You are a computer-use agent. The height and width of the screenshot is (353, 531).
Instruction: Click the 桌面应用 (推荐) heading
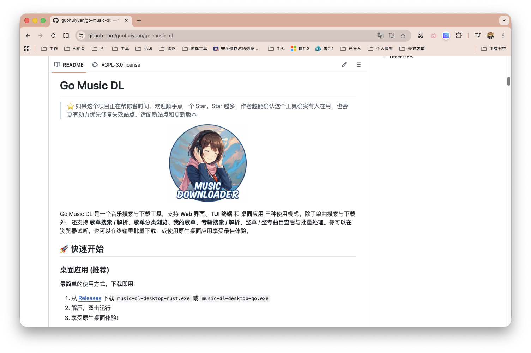pos(85,270)
